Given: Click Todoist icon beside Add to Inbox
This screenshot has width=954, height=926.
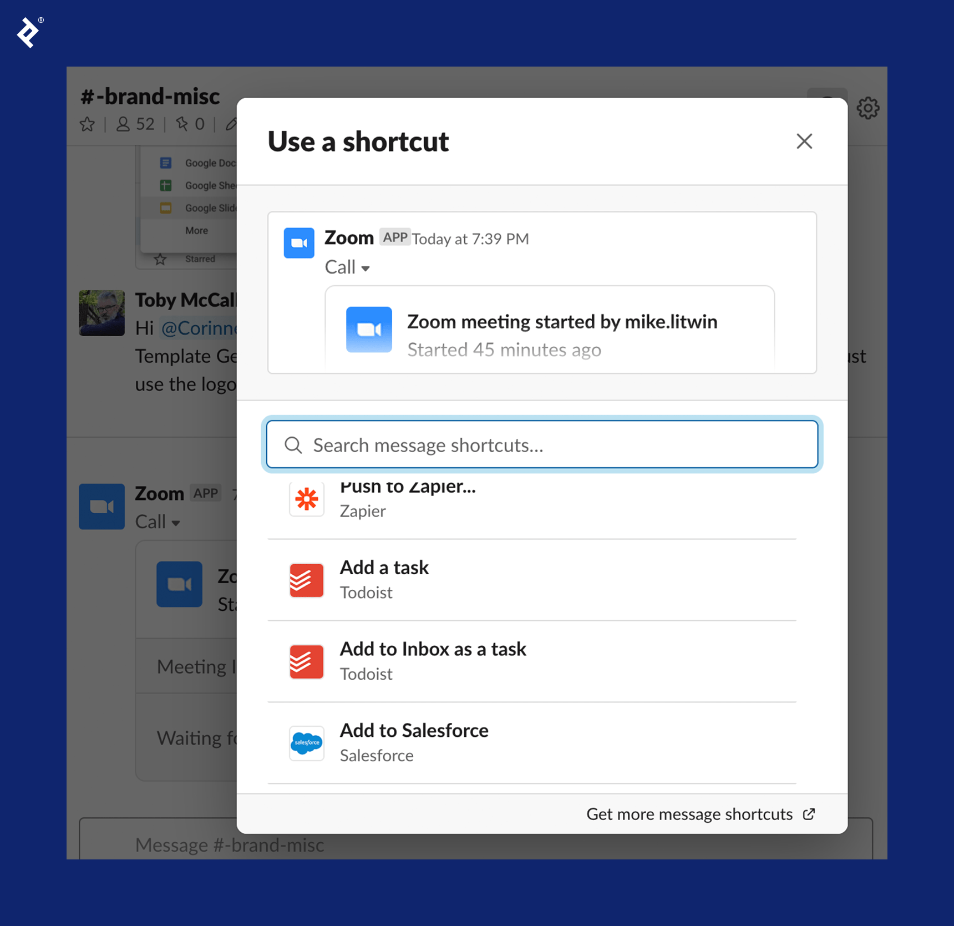Looking at the screenshot, I should click(307, 662).
